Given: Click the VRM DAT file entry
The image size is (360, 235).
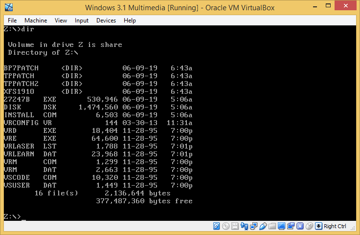Looking at the screenshot, I should [x=98, y=170].
